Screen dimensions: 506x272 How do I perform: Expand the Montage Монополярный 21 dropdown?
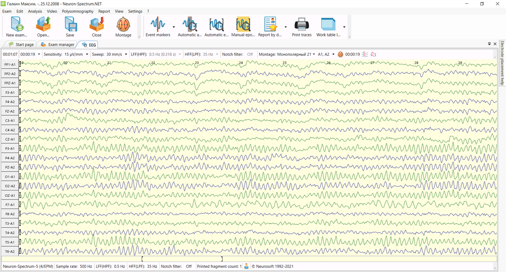[314, 54]
